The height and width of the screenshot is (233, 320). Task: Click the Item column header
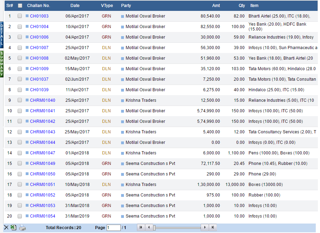point(254,6)
